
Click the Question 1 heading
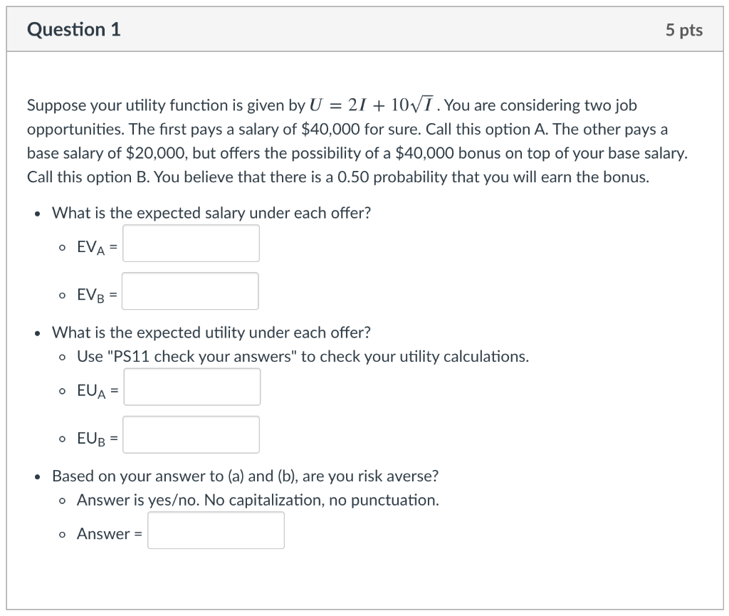tap(73, 29)
